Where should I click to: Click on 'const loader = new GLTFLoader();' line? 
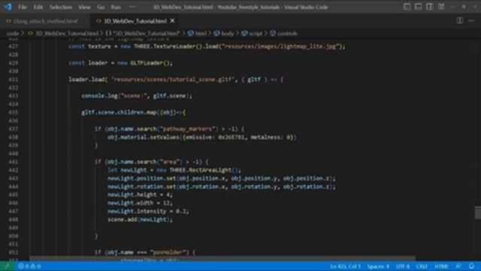click(x=120, y=63)
